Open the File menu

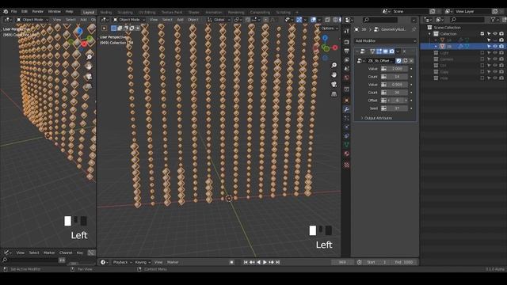coord(14,11)
